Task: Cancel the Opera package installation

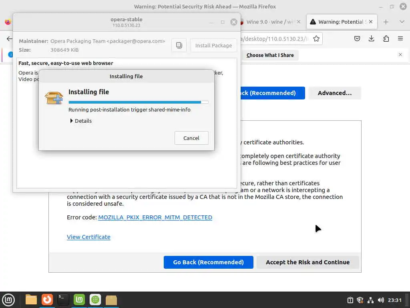Action: [191, 138]
